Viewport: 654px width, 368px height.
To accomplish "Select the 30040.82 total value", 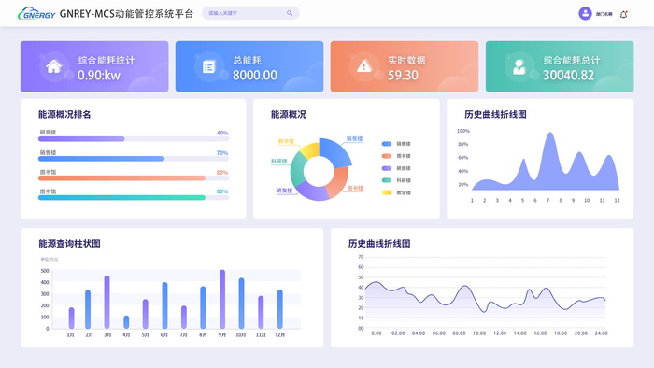I will (x=568, y=75).
